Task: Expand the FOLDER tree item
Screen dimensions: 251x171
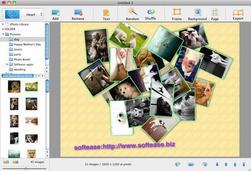Action: point(3,29)
